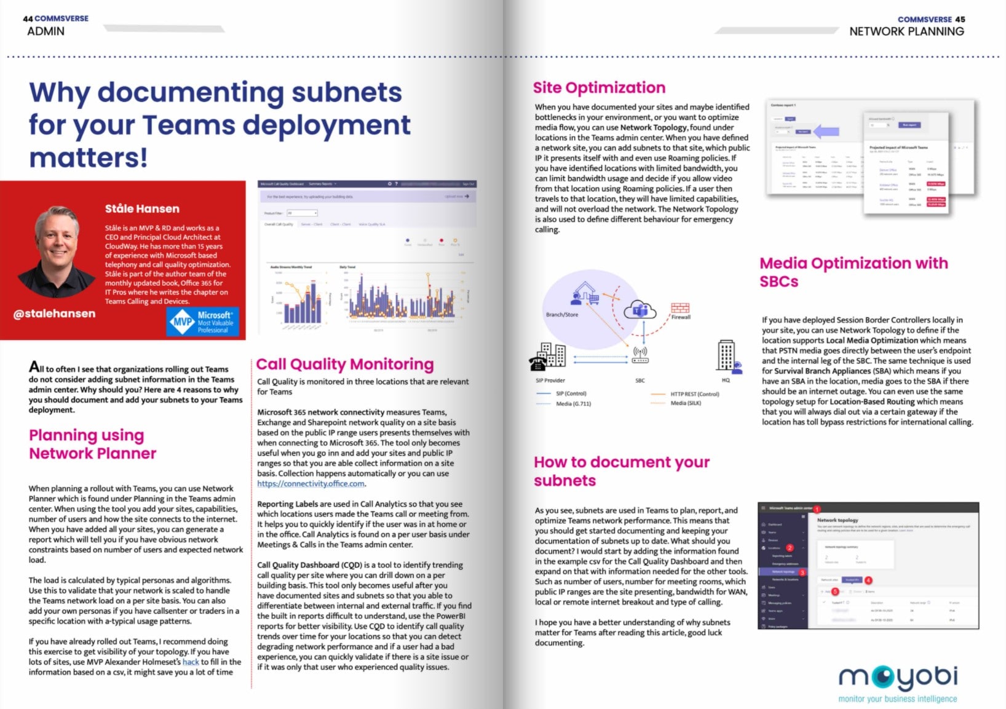This screenshot has width=1006, height=709.
Task: Click the @stalehansen Twitter handle
Action: coord(54,314)
